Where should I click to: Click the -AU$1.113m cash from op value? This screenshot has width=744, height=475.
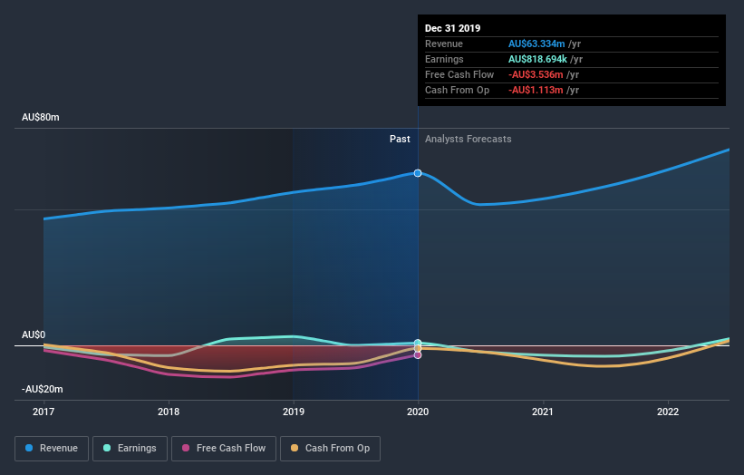(536, 90)
